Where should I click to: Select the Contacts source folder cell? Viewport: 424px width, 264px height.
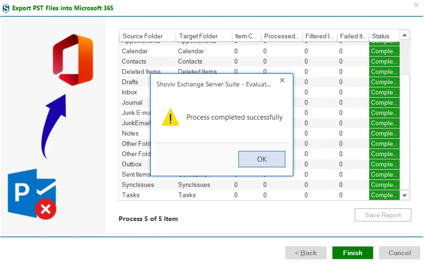[x=148, y=61]
